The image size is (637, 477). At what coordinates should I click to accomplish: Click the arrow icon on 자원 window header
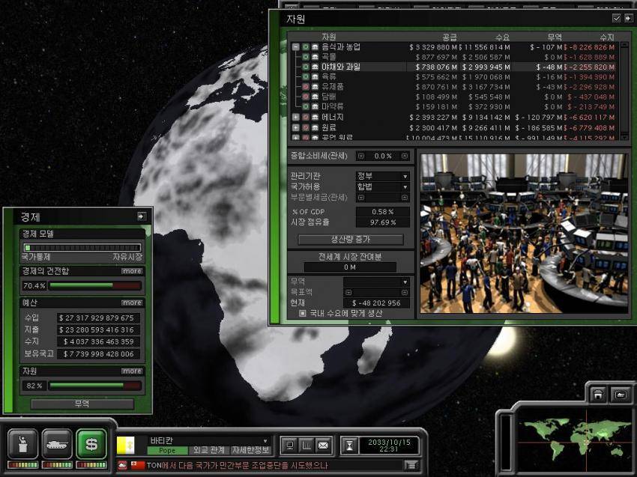pyautogui.click(x=629, y=18)
